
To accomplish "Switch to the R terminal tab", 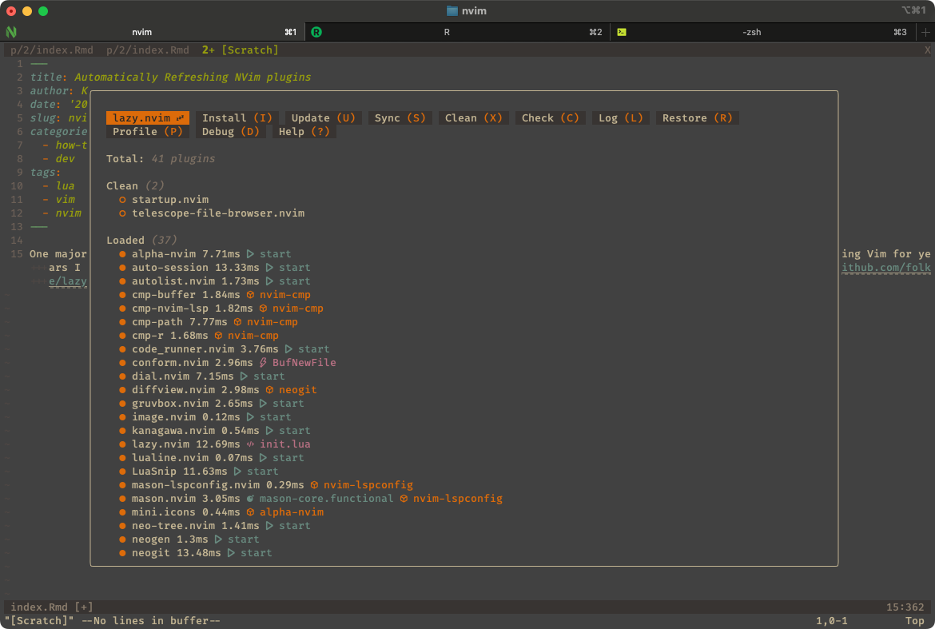I will tap(457, 32).
